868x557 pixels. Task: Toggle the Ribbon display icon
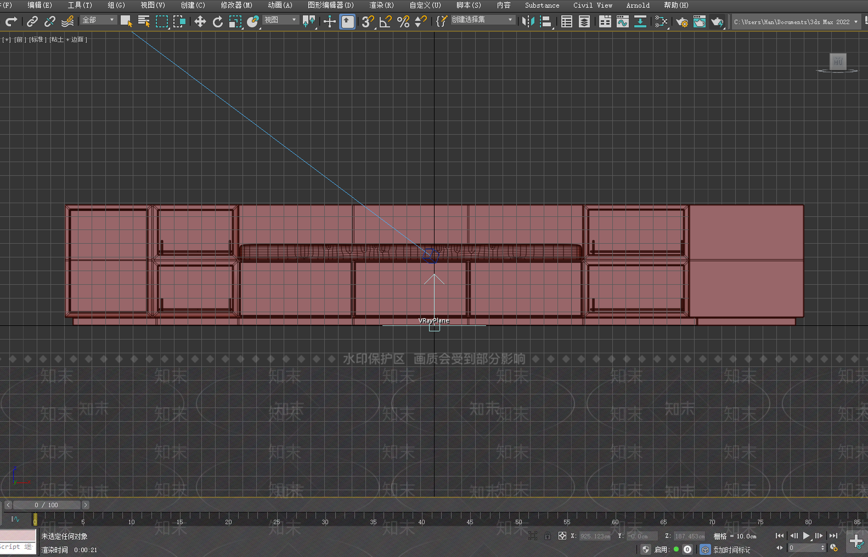coord(605,22)
